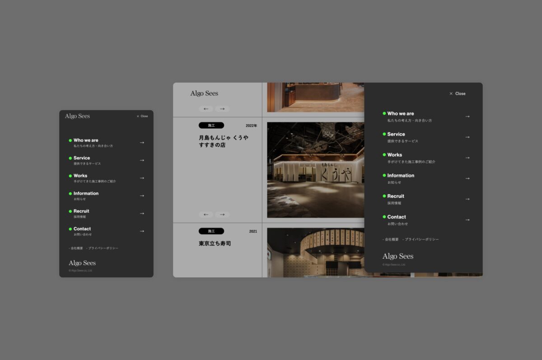Open Recruit in the left mobile menu

pyautogui.click(x=81, y=211)
